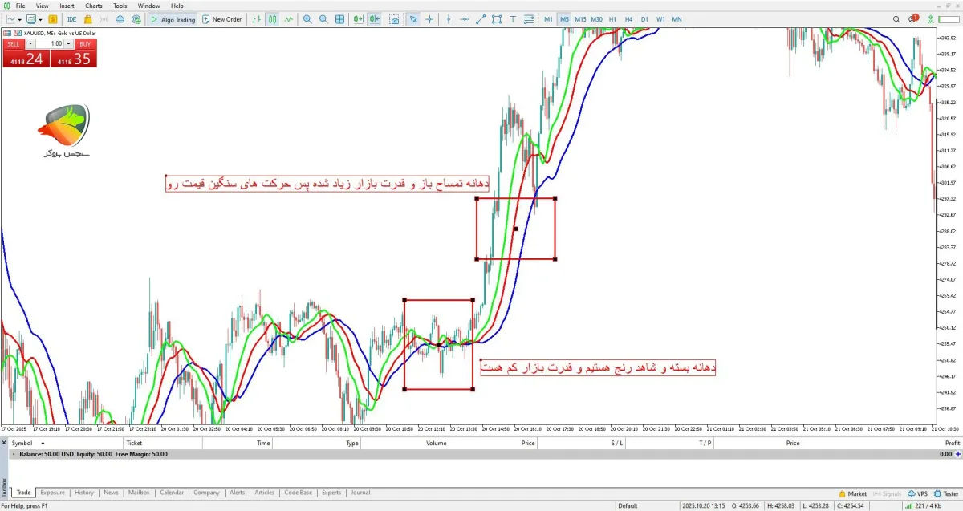Switch to H4 timeframe
This screenshot has width=963, height=511.
click(628, 19)
